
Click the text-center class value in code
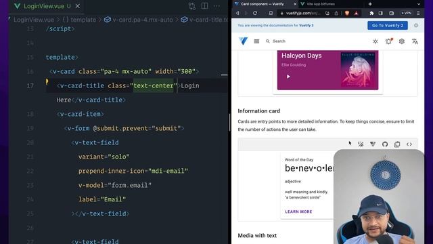(154, 86)
